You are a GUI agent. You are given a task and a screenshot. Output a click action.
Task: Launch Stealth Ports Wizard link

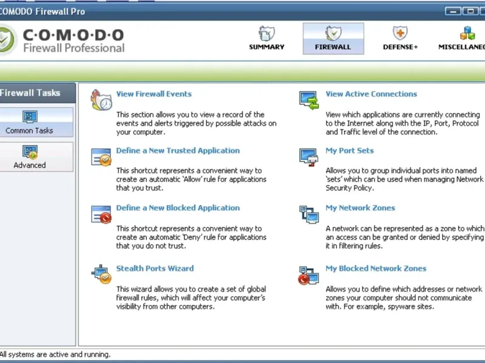[x=155, y=269]
